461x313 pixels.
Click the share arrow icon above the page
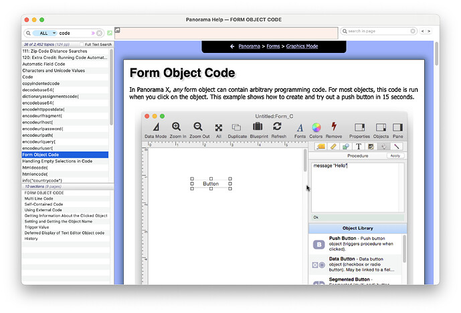117,30
